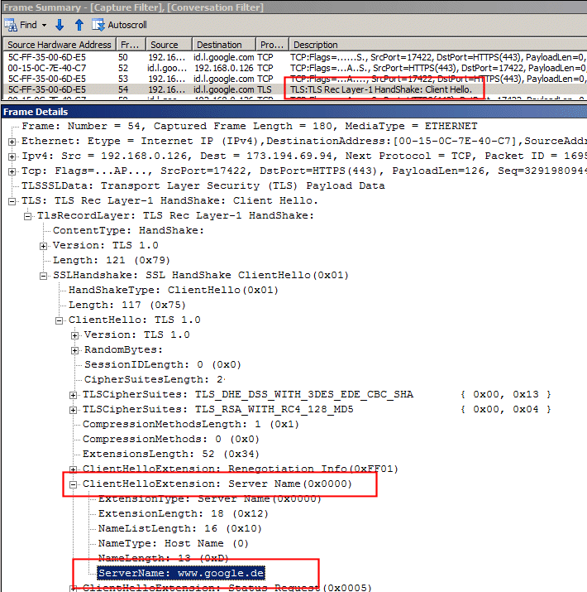Expand TLS_RSA_WITH_RC4_128_MD5 cipher suite

(x=73, y=410)
